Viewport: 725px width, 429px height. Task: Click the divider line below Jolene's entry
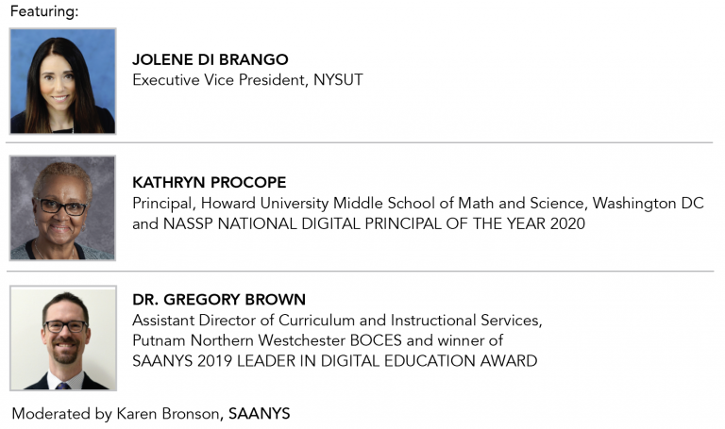[x=360, y=142]
